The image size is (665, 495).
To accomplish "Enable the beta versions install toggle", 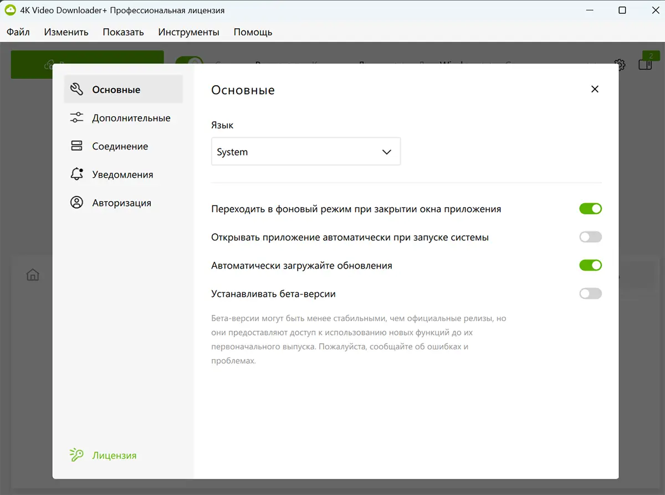I will [590, 293].
